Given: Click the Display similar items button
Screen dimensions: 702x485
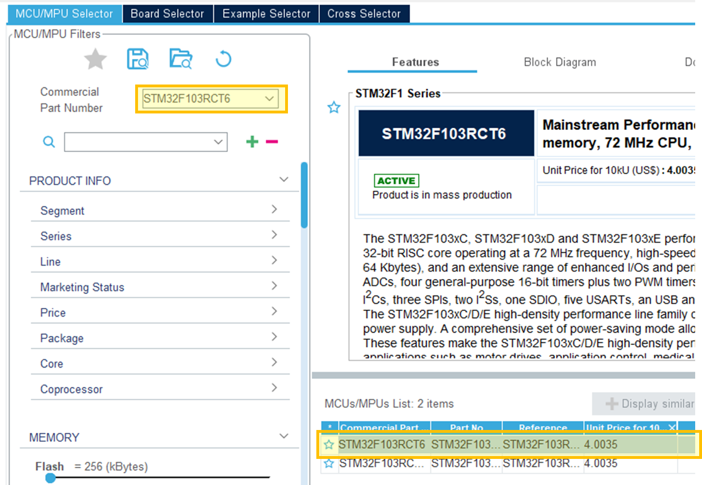Looking at the screenshot, I should click(644, 404).
